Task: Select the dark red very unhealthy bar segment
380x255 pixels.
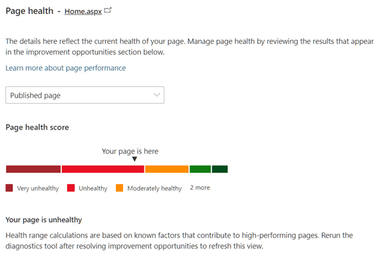Action: (x=33, y=169)
